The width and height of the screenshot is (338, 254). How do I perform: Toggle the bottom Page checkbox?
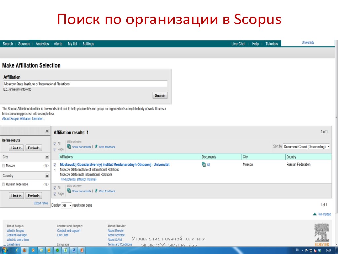55,194
